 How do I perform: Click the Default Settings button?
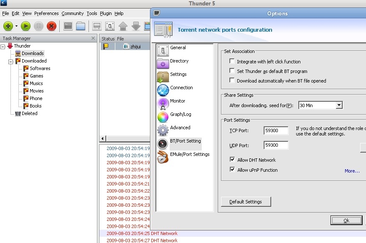(246, 202)
